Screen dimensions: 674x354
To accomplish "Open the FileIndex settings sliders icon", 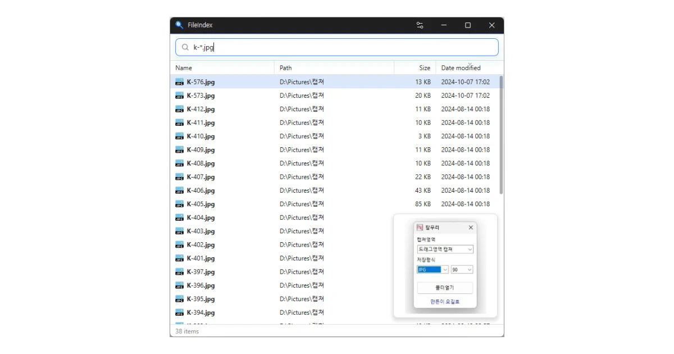I will pos(420,25).
